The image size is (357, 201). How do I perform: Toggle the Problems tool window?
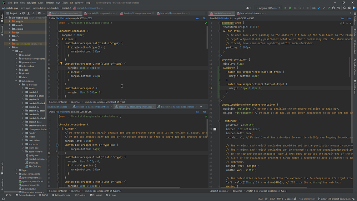click(x=80, y=195)
